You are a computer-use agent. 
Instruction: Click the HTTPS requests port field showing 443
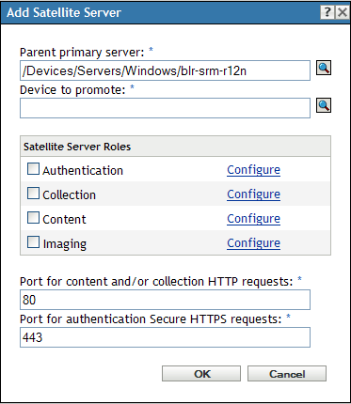(165, 337)
